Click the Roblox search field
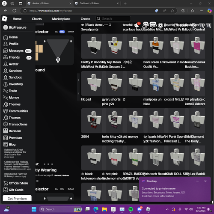This screenshot has width=214, height=214. [113, 19]
